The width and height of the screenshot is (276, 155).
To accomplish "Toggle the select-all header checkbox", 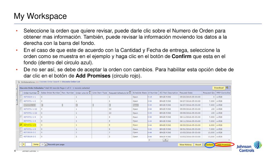I will click(x=21, y=93).
